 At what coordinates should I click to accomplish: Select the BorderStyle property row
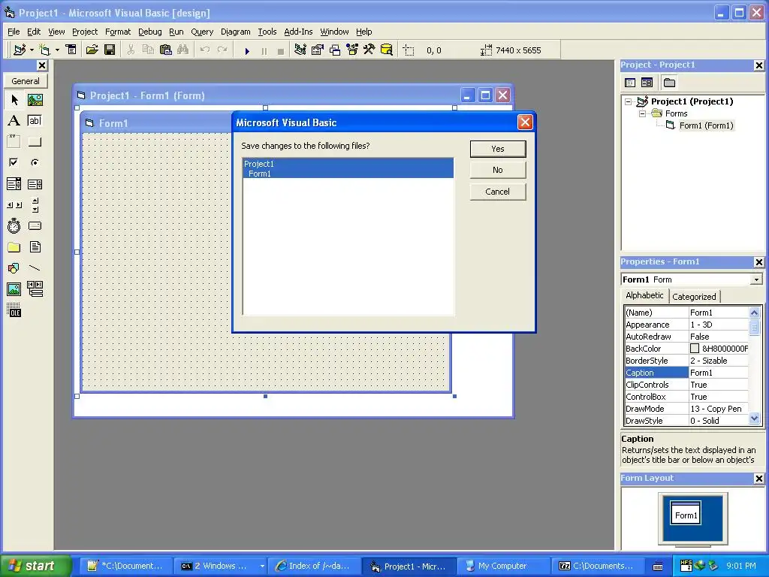686,361
